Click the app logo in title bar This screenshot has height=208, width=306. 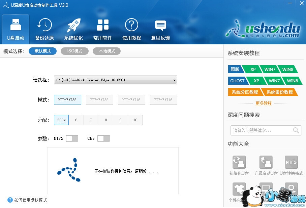(6, 5)
